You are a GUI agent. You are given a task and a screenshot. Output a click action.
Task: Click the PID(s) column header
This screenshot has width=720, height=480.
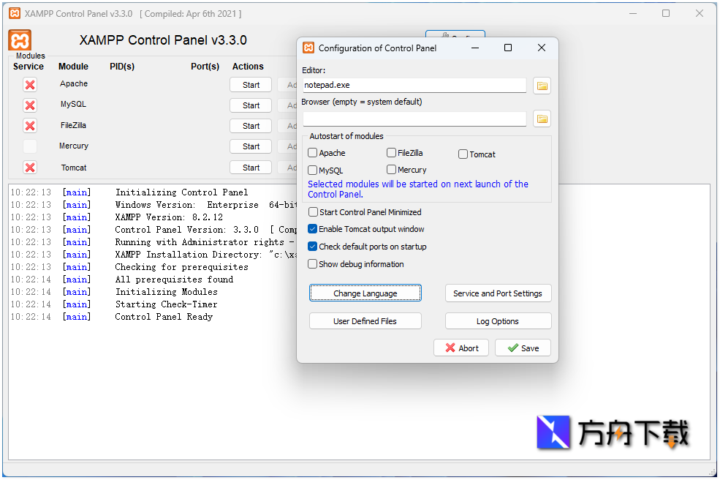point(122,66)
